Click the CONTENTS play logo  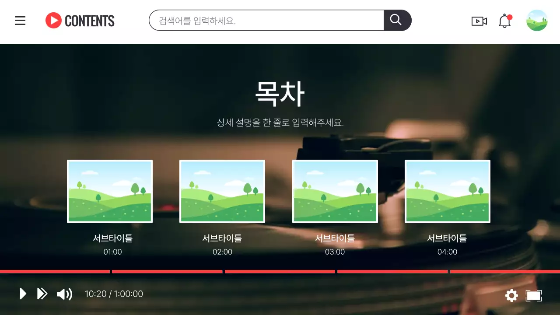[x=53, y=21]
